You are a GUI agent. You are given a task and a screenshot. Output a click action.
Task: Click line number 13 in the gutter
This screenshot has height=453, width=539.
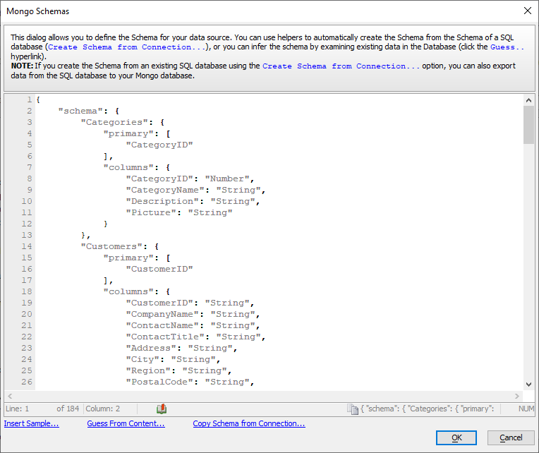27,235
